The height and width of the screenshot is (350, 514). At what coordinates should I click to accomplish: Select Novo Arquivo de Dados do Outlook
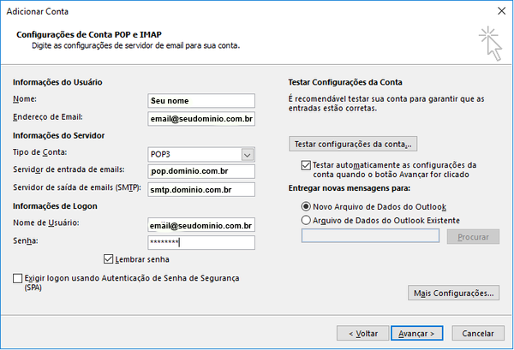pos(306,206)
